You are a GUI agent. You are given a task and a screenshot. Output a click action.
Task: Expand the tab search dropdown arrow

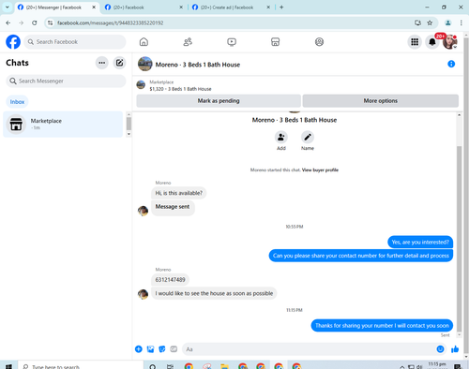[x=7, y=7]
